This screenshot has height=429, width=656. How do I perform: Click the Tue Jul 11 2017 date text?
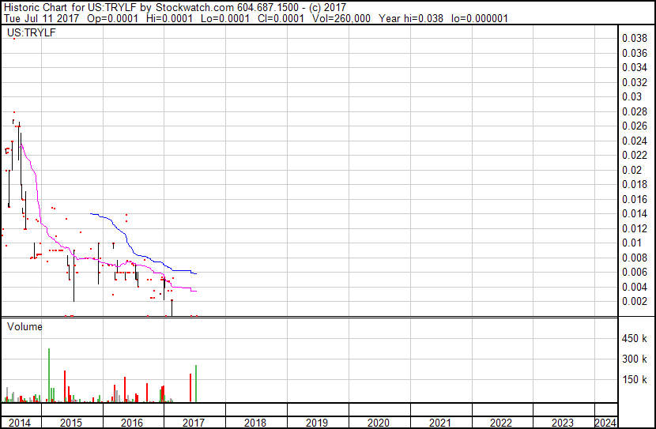point(41,18)
